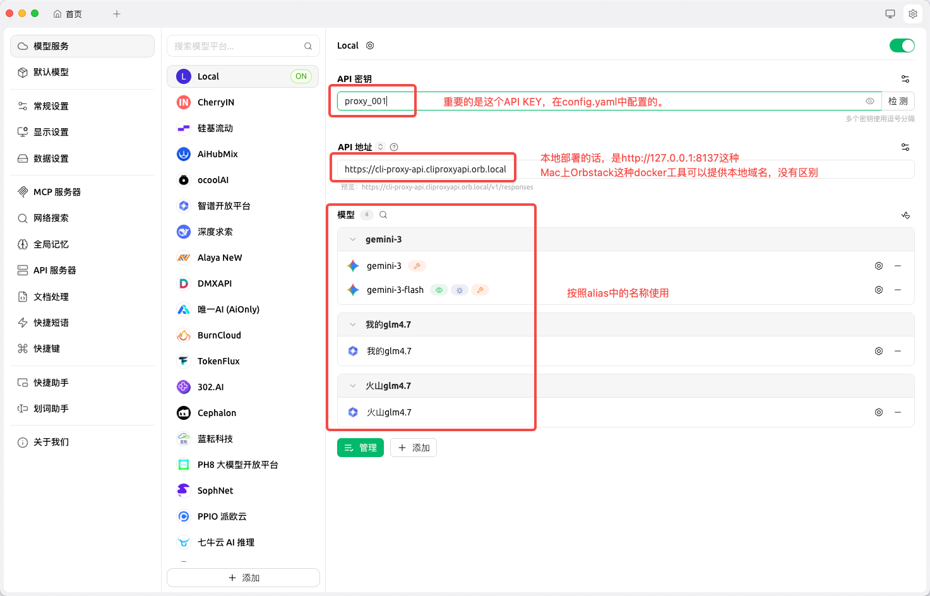Select the TokenFlux provider
This screenshot has width=930, height=596.
click(243, 361)
